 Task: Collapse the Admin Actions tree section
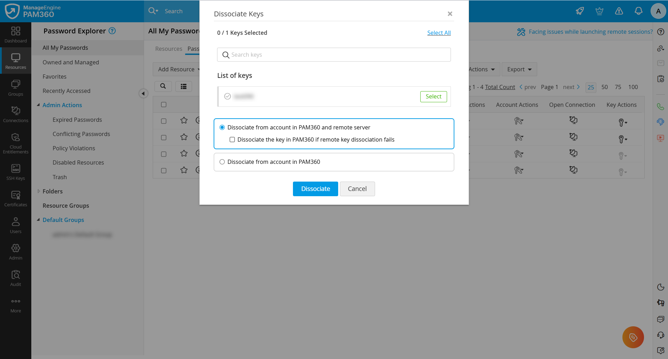coord(38,105)
